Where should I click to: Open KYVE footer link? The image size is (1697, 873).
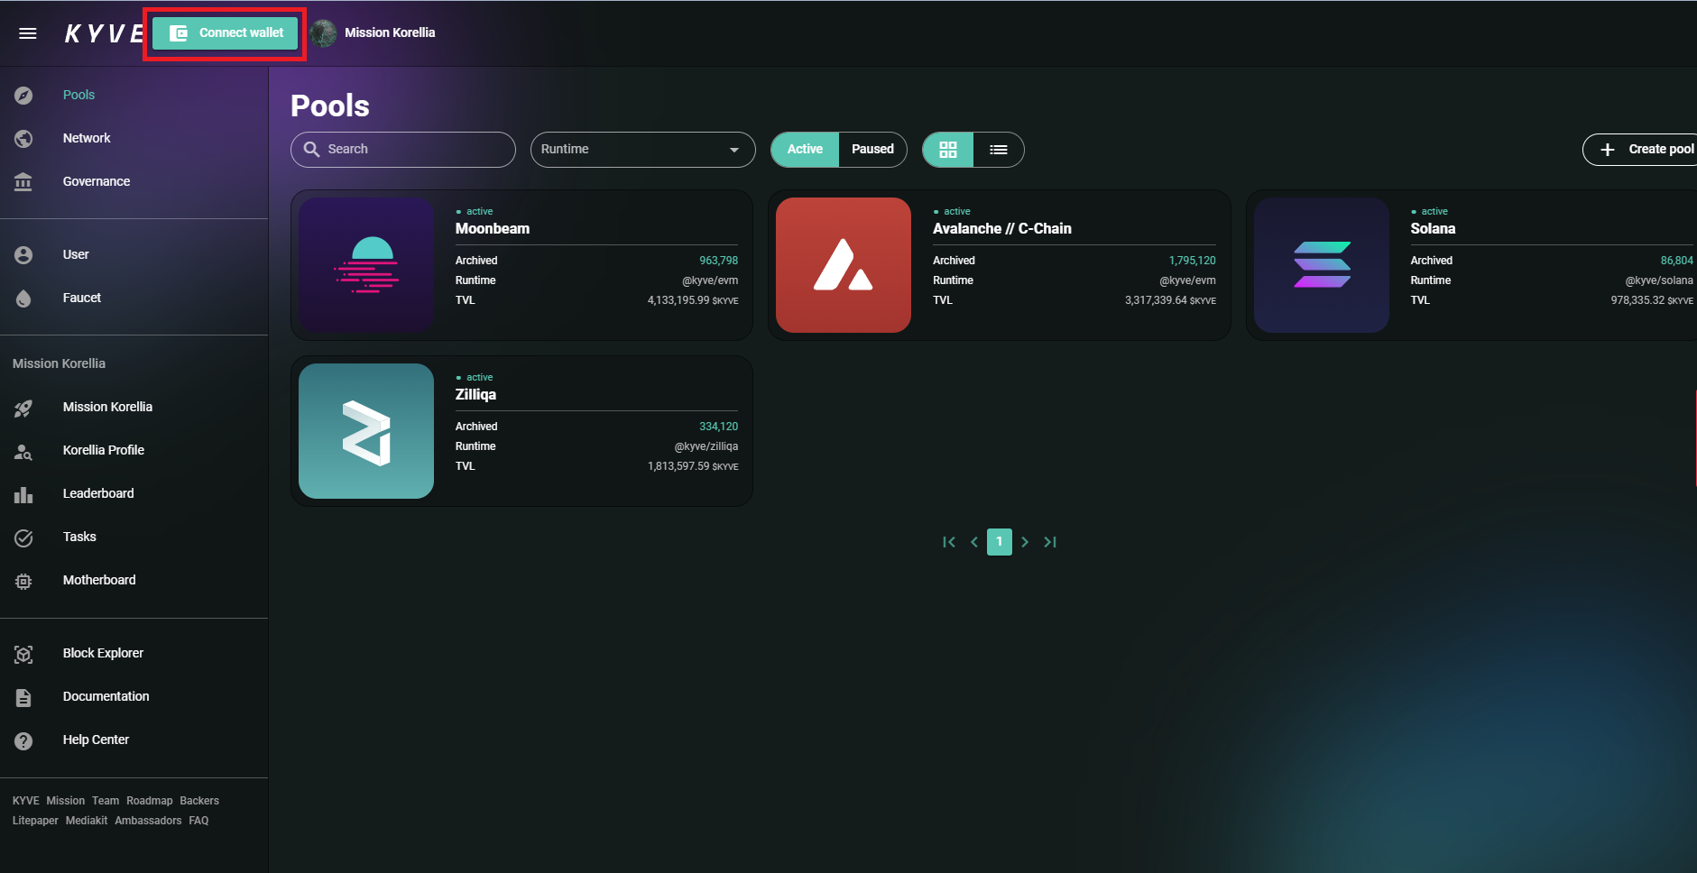point(25,801)
